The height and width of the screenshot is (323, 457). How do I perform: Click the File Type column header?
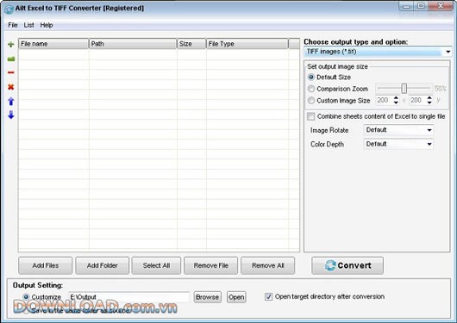click(247, 44)
